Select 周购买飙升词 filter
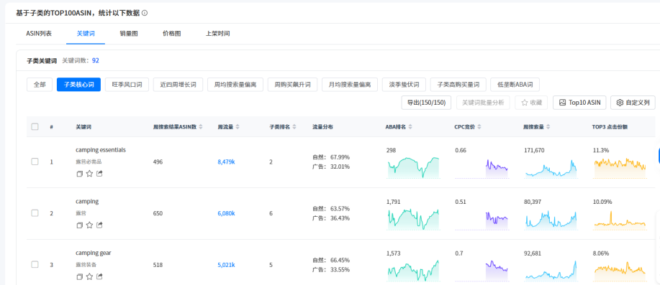Screen dimensions: 660x285 click(292, 85)
